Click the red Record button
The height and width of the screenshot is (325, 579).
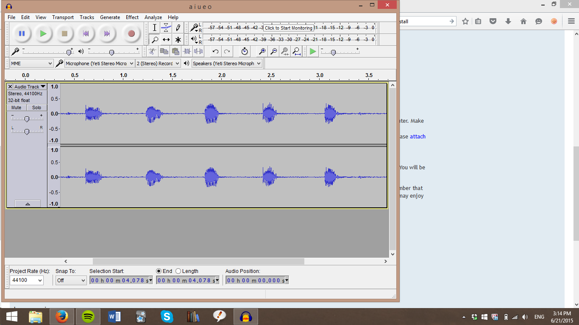pyautogui.click(x=131, y=33)
